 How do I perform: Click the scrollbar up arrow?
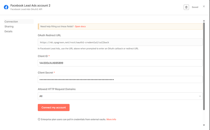pyautogui.click(x=204, y=21)
